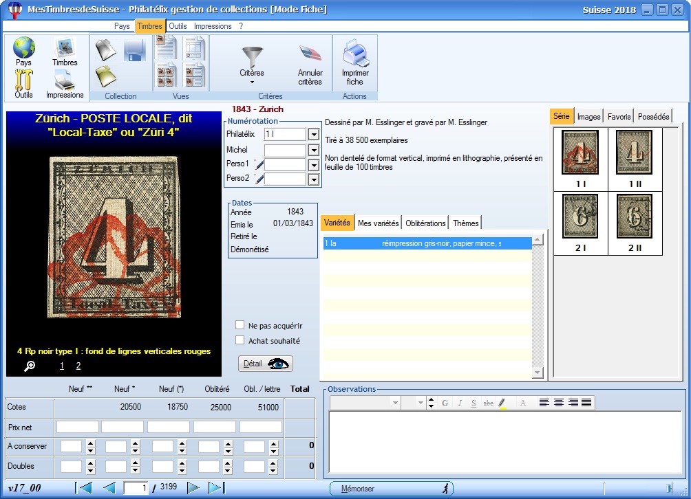The height and width of the screenshot is (499, 691).
Task: Choose the font color A button
Action: pyautogui.click(x=522, y=403)
